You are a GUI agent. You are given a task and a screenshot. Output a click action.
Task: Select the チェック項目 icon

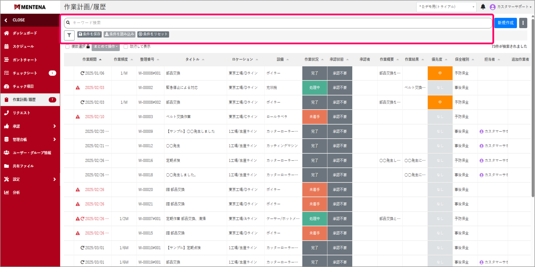pyautogui.click(x=6, y=86)
